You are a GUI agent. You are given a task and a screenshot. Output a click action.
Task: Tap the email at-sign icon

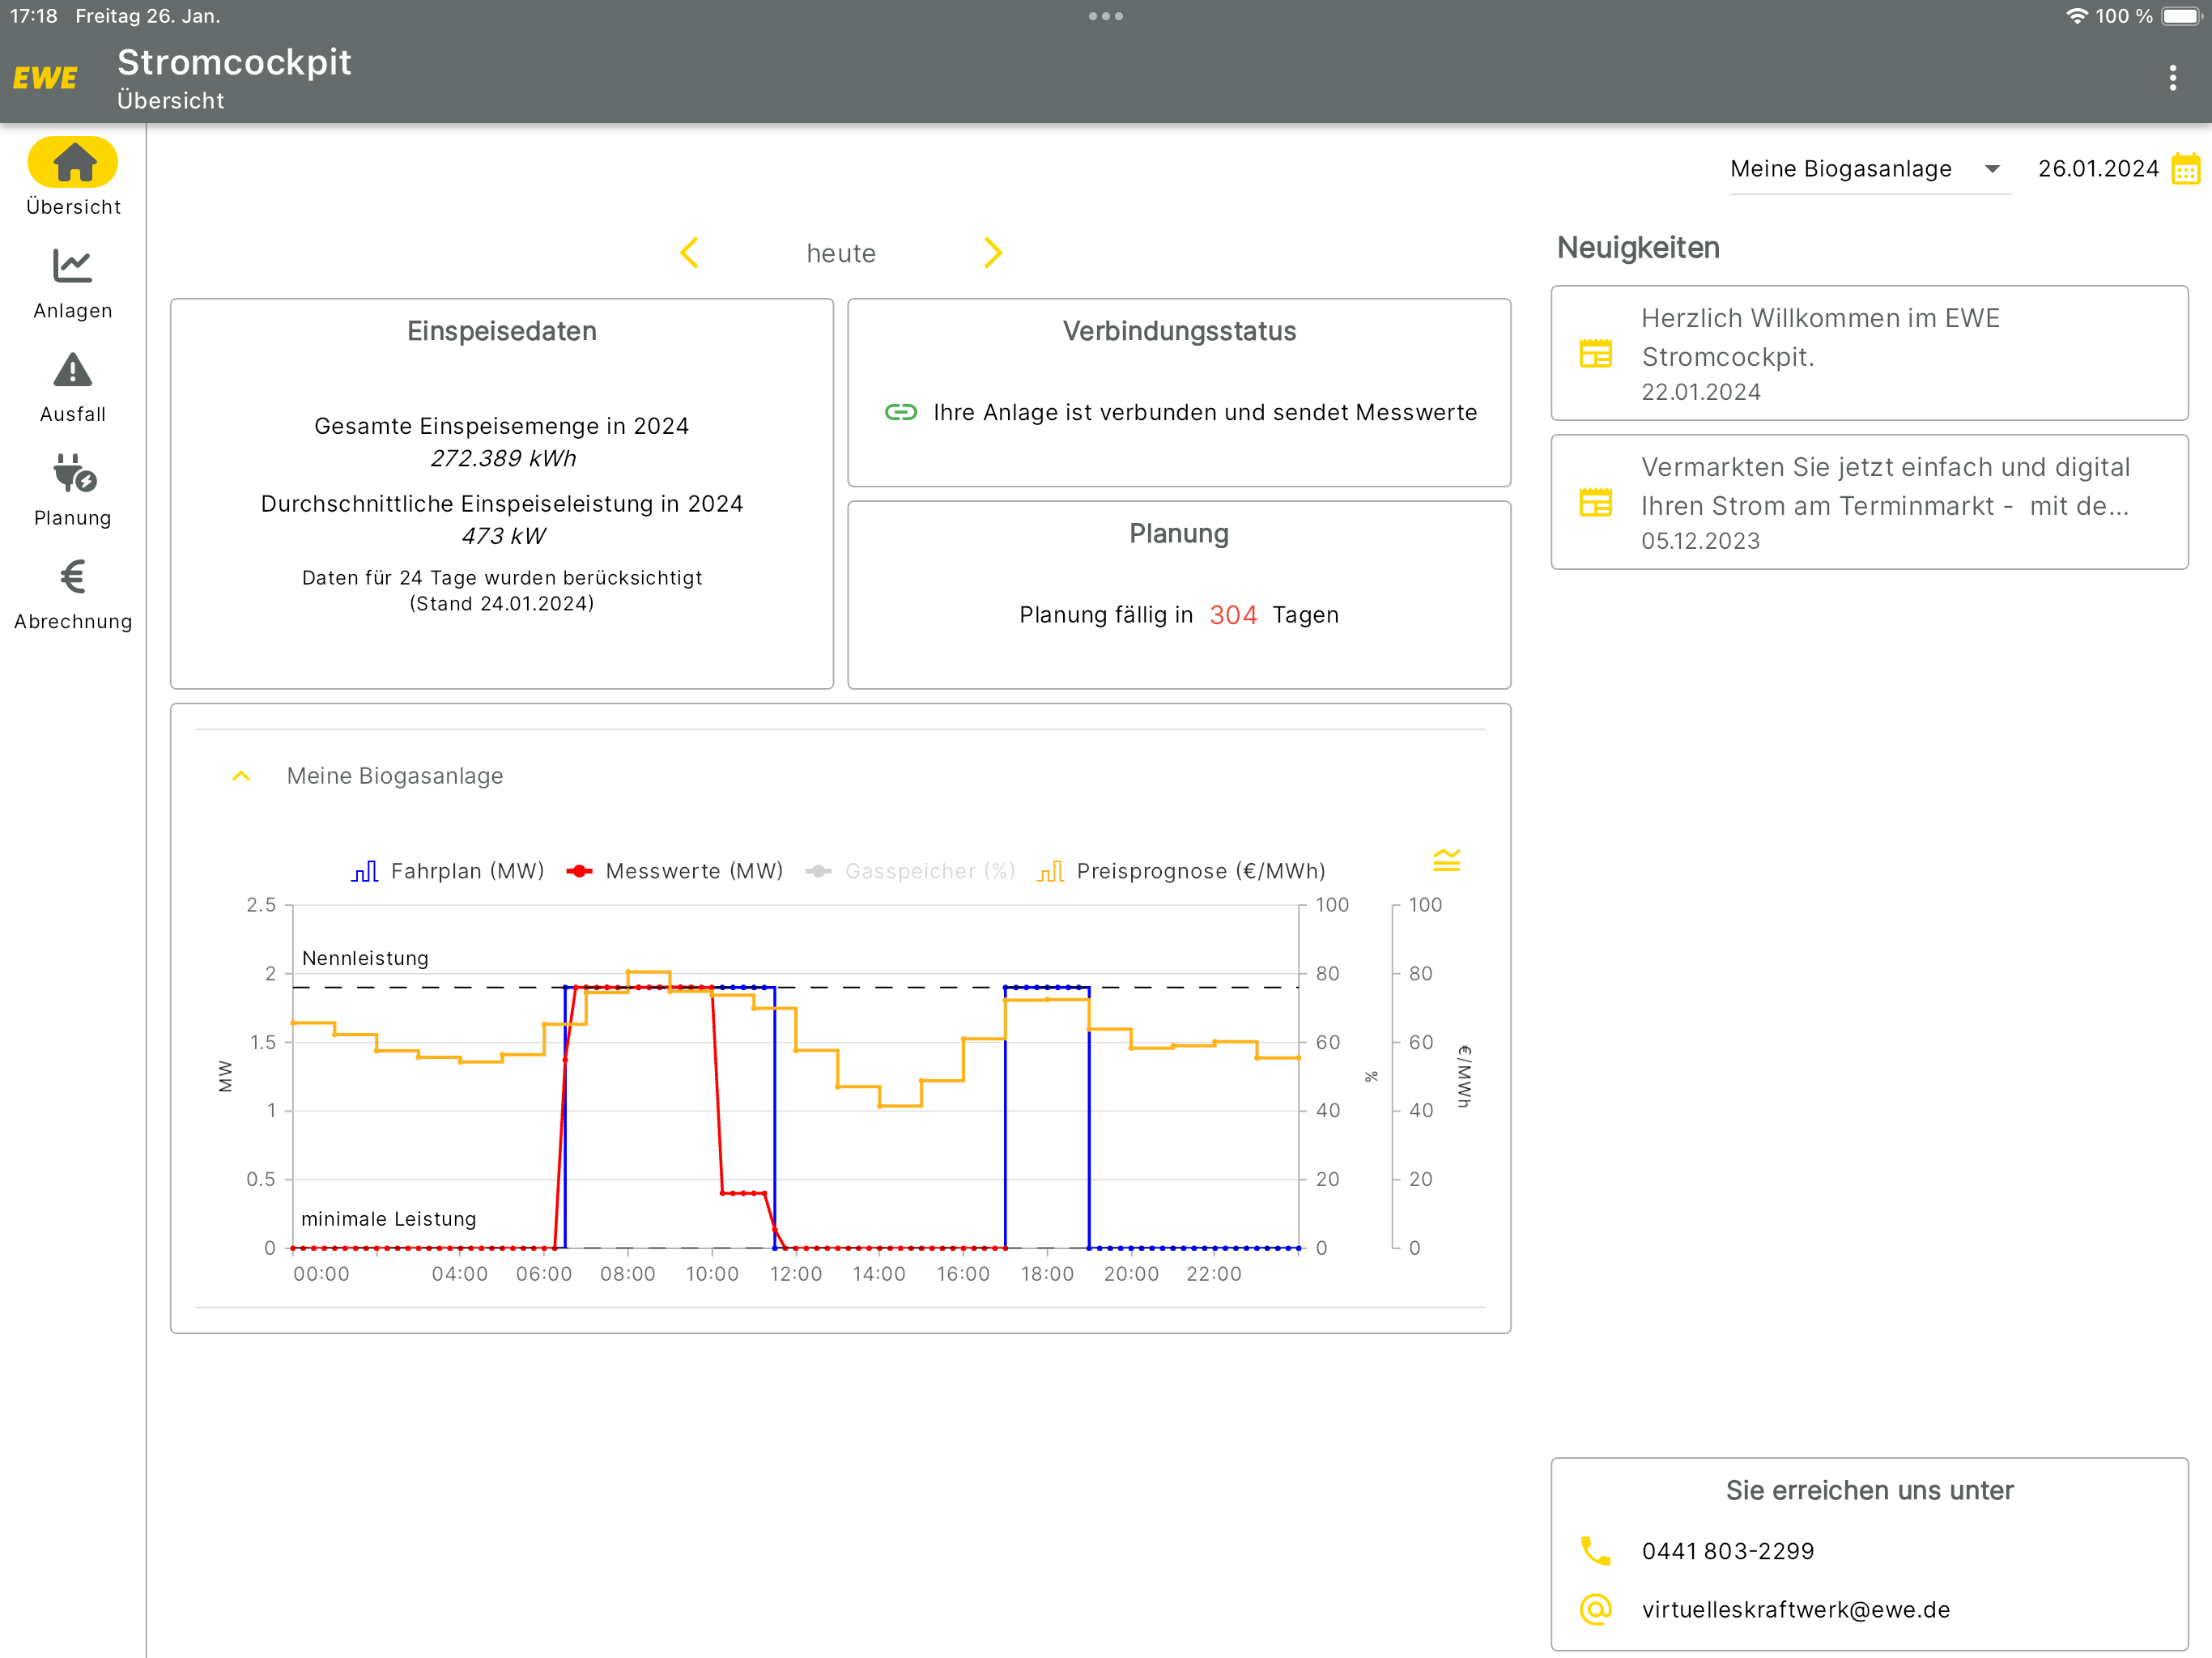(1596, 1609)
